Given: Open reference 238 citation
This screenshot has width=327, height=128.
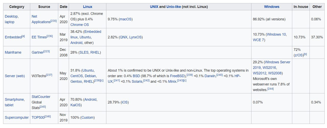Looking at the screenshot, I should coord(97,81).
